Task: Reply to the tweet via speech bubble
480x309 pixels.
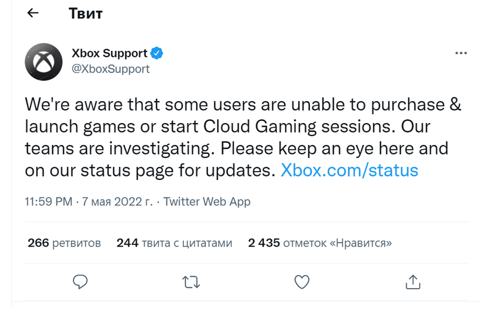Action: (x=80, y=282)
